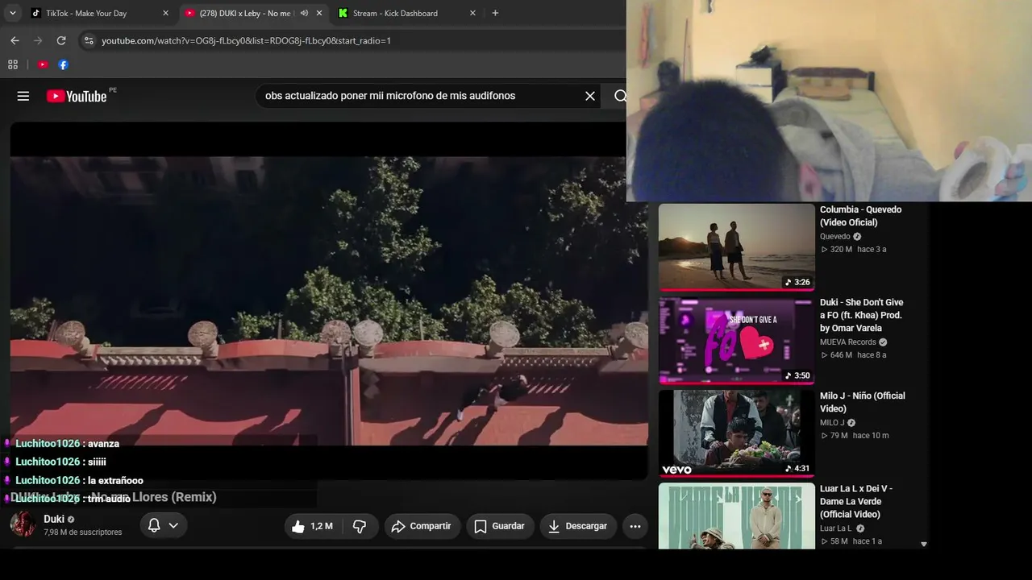Click the chat message 'Luchitoo1026 : siiiii'
The image size is (1032, 580).
pos(60,462)
